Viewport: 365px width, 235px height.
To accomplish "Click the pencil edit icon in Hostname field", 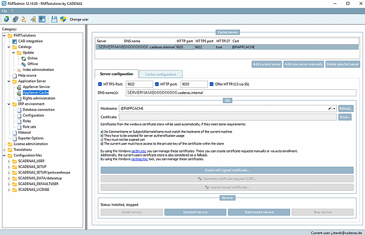I will tap(329, 108).
